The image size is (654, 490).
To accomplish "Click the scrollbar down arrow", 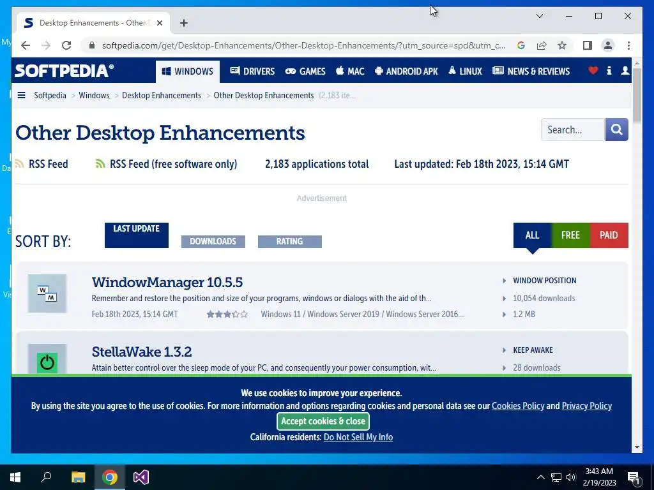I will pos(637,447).
